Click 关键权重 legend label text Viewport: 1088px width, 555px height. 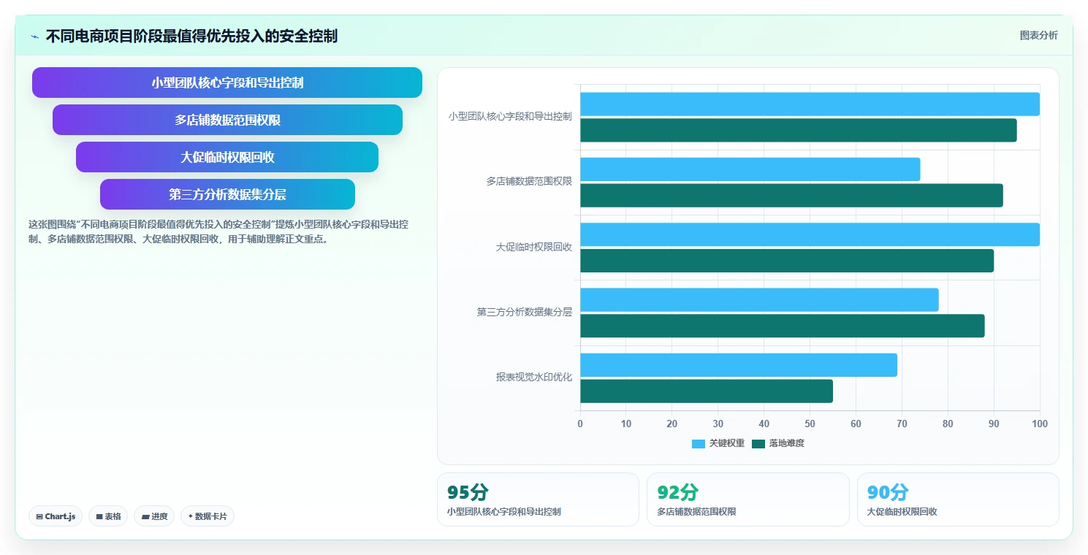tap(727, 443)
